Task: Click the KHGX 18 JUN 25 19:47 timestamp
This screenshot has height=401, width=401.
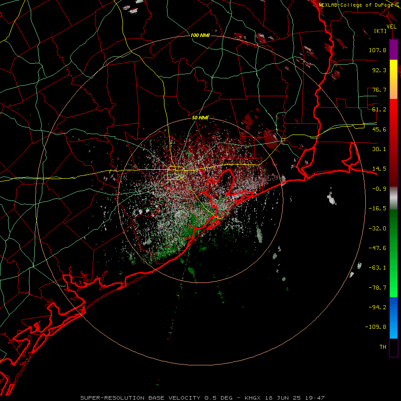Action: (x=285, y=398)
